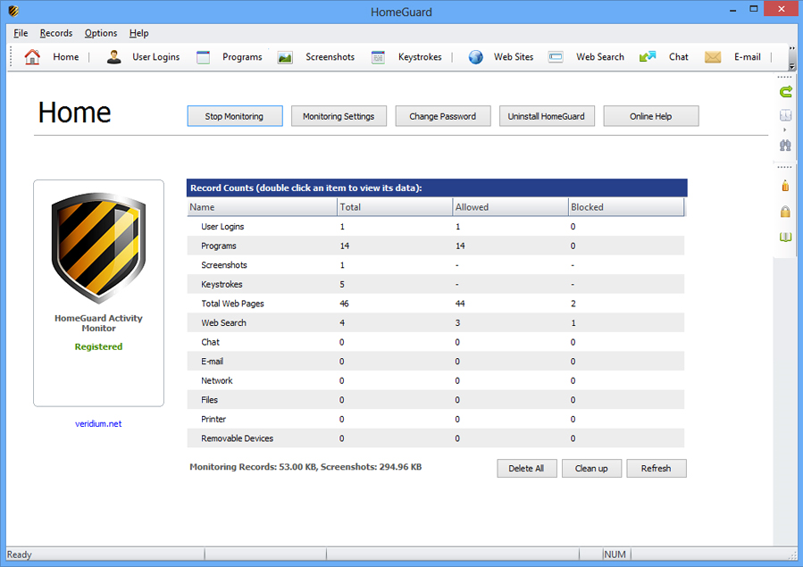Open User Logins from the toolbar
Screen dimensions: 803x567
[143, 57]
